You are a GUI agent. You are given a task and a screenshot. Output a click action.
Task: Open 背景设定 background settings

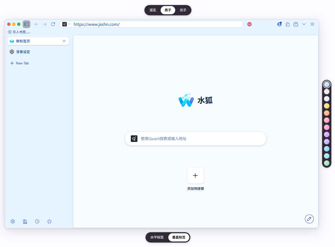coord(20,52)
